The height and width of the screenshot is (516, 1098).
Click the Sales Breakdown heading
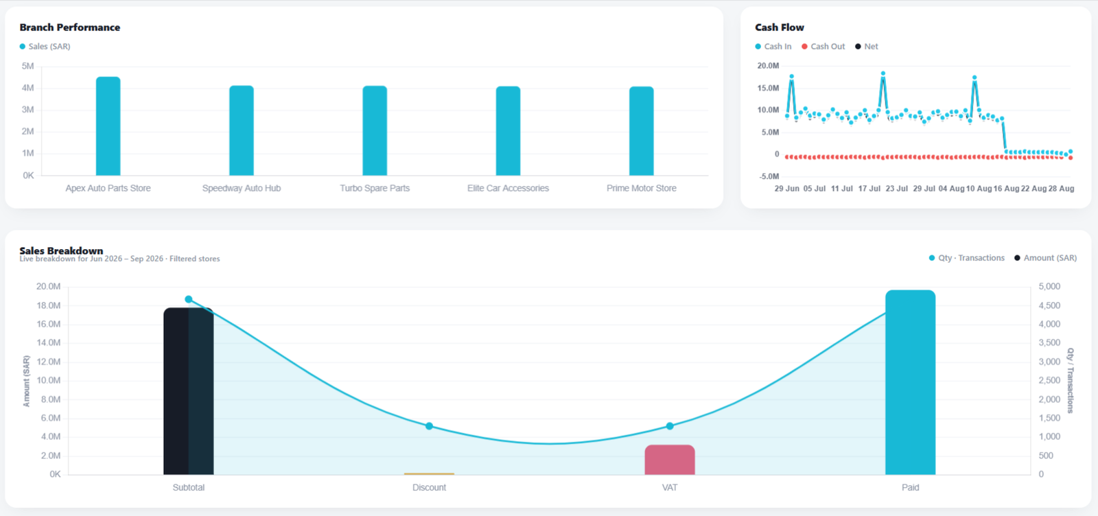coord(61,250)
